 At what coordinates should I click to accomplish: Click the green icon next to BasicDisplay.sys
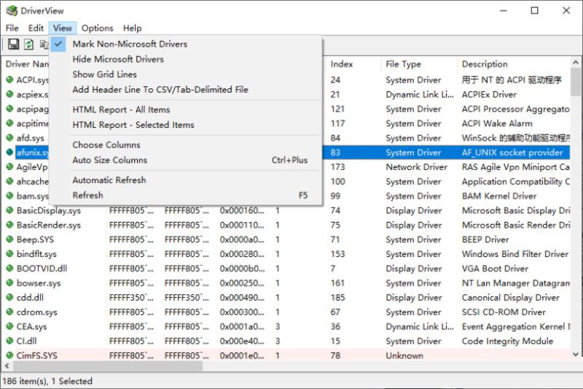(x=9, y=211)
